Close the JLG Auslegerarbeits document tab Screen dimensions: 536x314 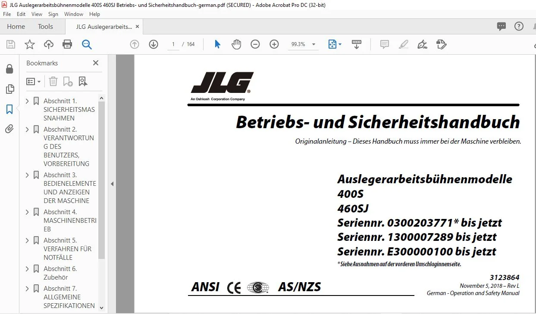pyautogui.click(x=137, y=27)
